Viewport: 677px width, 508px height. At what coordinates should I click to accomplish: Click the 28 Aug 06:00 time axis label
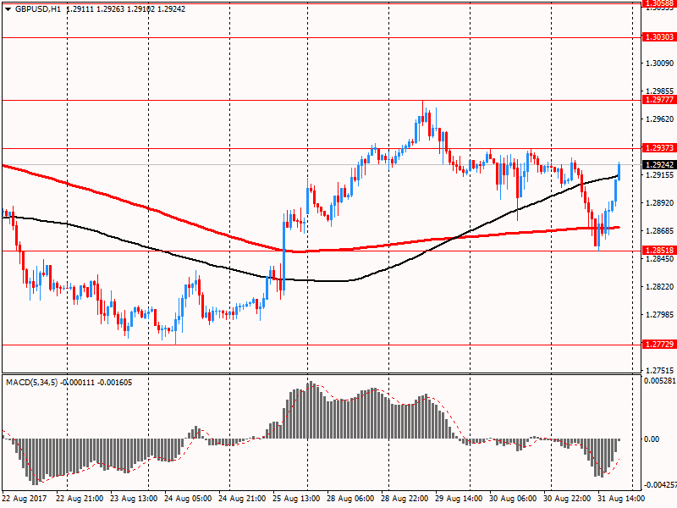click(350, 499)
